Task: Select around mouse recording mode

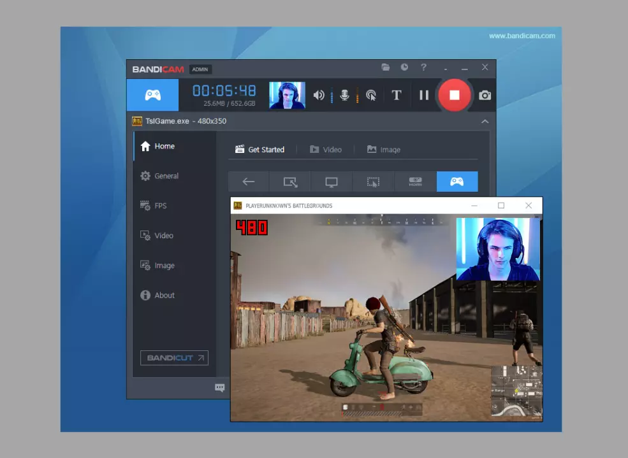Action: click(373, 182)
